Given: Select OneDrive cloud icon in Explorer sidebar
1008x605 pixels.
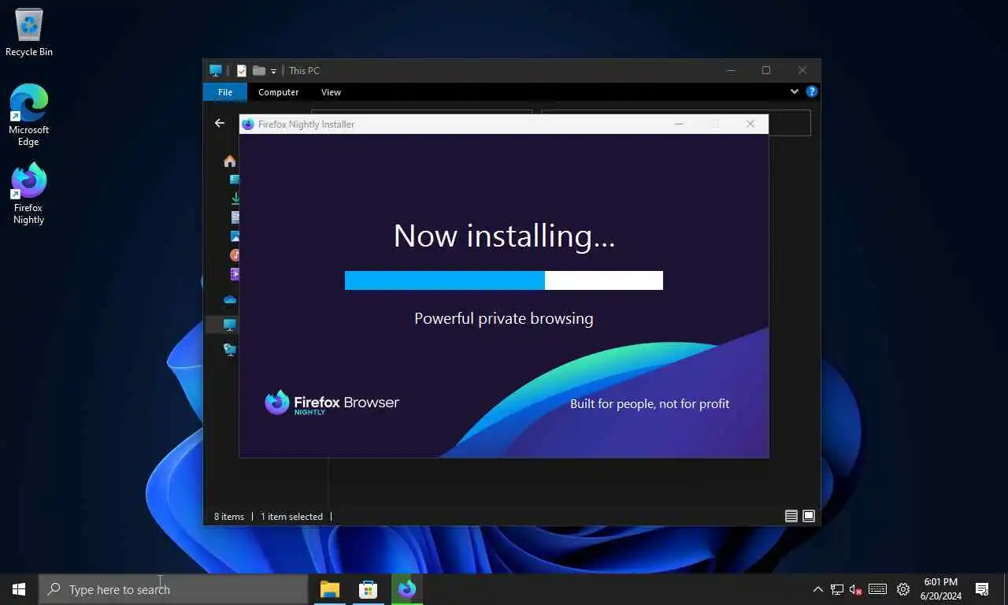Looking at the screenshot, I should pyautogui.click(x=230, y=299).
